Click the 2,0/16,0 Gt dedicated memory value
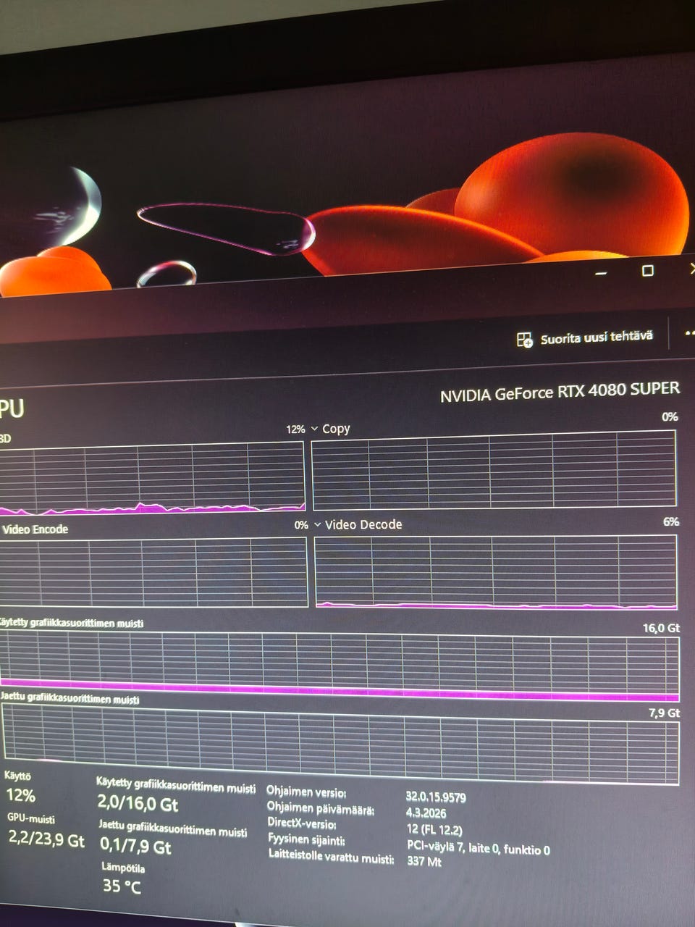This screenshot has width=695, height=927. [138, 804]
